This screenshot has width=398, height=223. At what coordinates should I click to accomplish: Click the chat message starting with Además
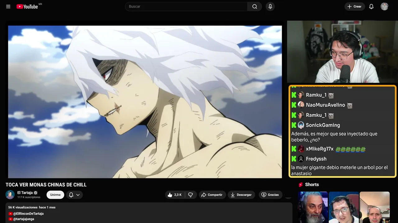(334, 137)
